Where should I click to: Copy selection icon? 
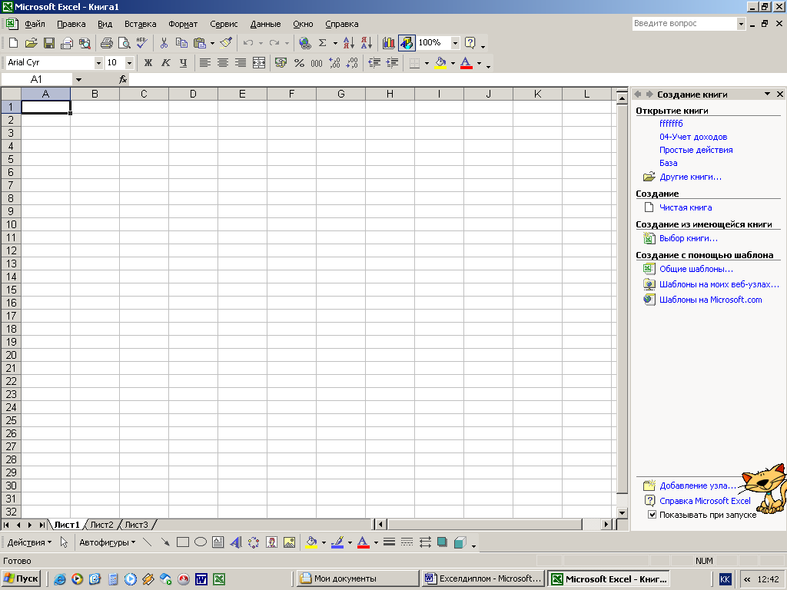point(181,43)
